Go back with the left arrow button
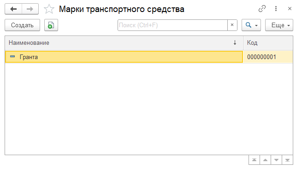This screenshot has width=302, height=169. pyautogui.click(x=13, y=9)
